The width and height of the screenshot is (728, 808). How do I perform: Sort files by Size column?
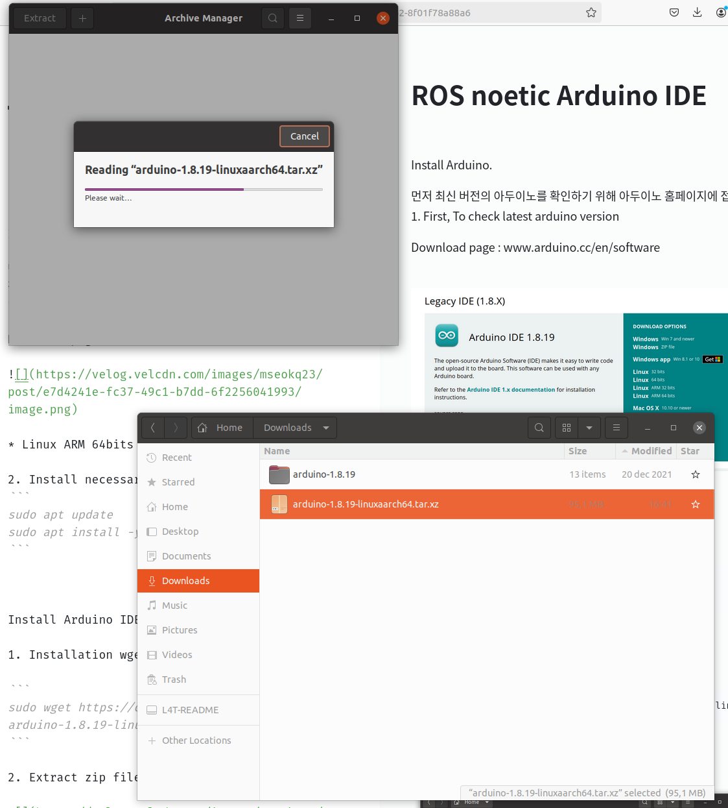click(589, 451)
